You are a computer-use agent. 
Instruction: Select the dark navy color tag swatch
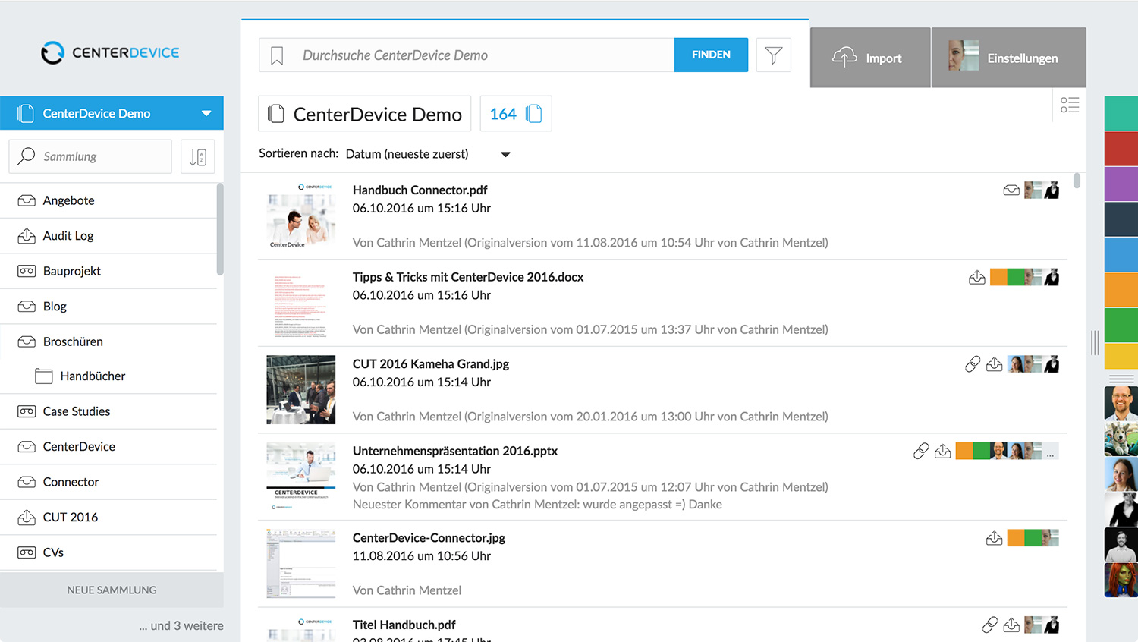coord(1121,219)
